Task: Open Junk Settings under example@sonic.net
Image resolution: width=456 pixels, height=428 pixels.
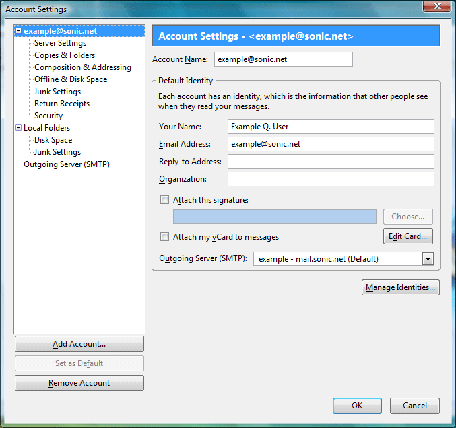Action: click(57, 92)
